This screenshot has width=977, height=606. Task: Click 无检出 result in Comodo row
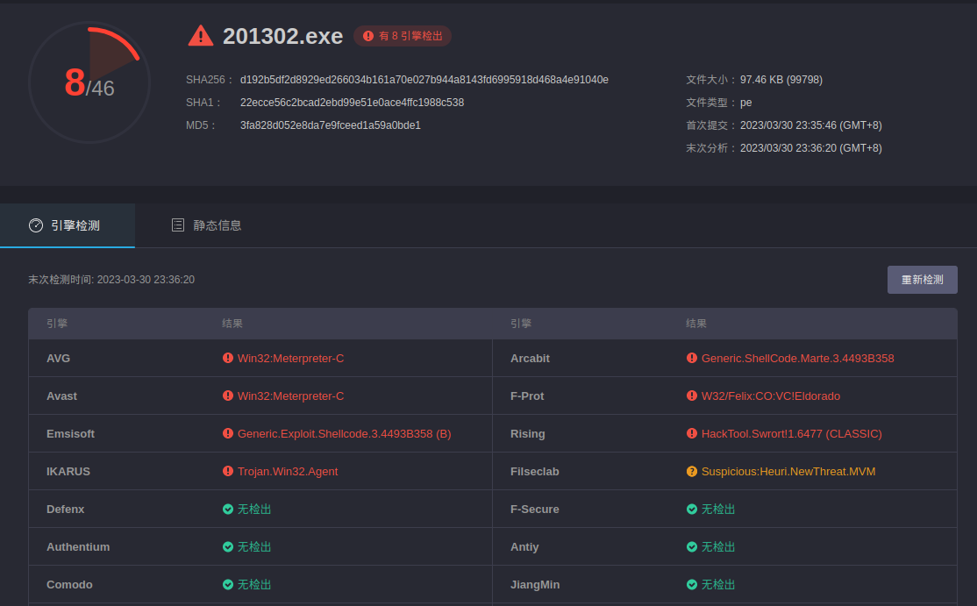254,584
